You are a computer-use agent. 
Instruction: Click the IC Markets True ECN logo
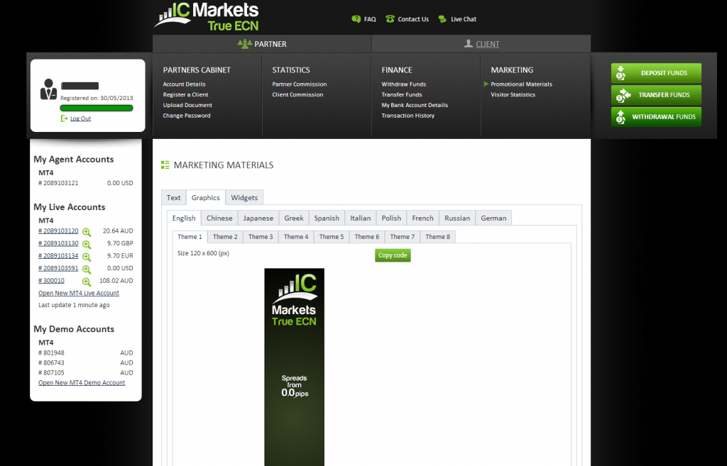(x=207, y=17)
